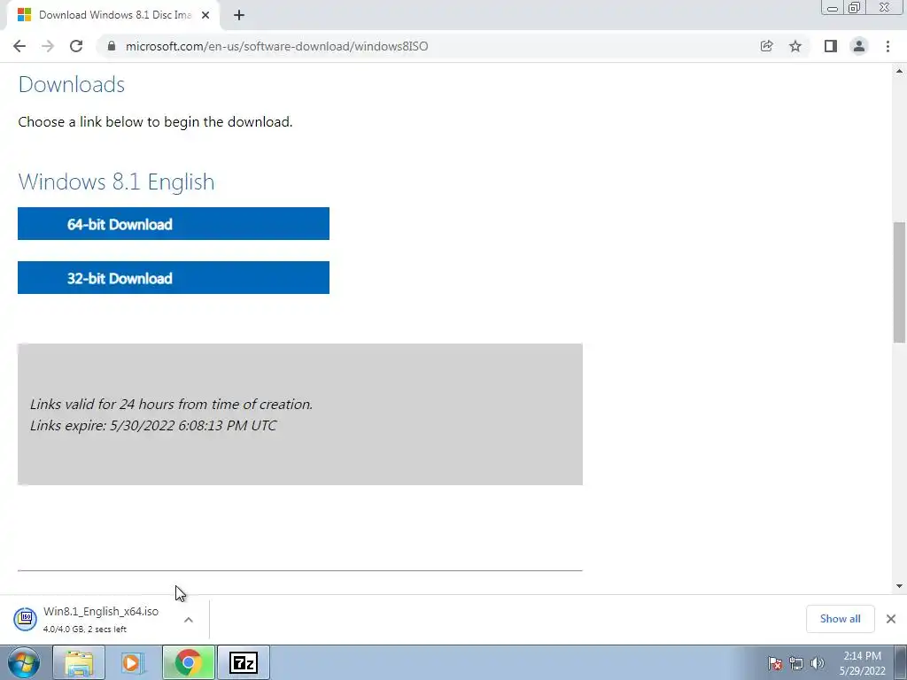Open Win8.1_English_x64.iso download item
907x680 pixels.
[92, 619]
